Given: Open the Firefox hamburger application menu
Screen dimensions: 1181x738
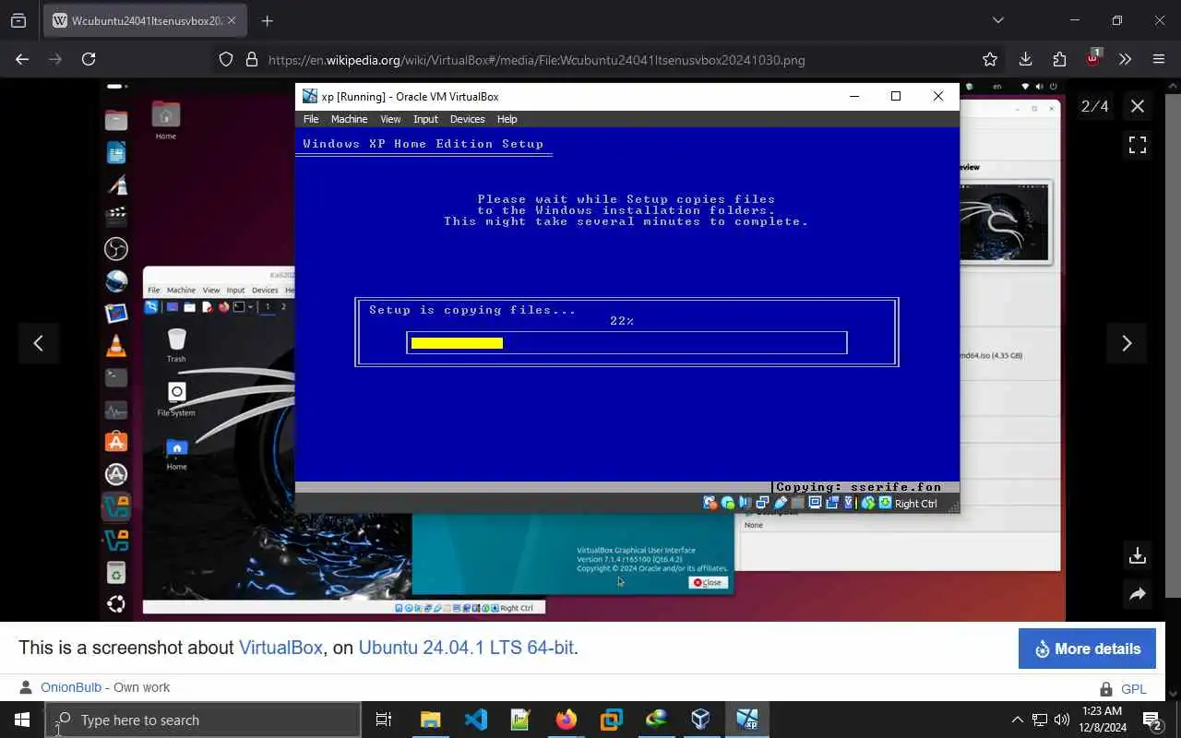Looking at the screenshot, I should point(1159,59).
